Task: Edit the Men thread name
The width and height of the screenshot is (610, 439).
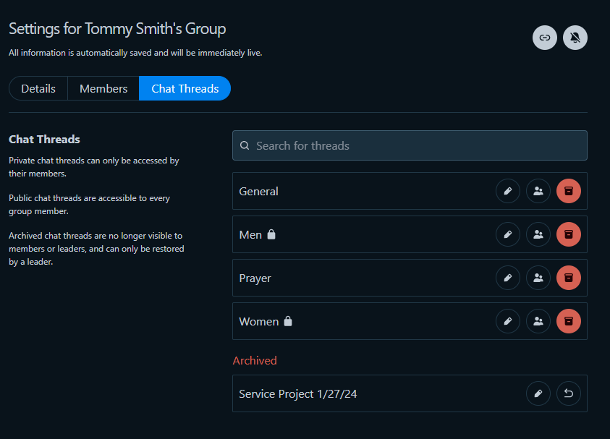Action: [x=508, y=234]
